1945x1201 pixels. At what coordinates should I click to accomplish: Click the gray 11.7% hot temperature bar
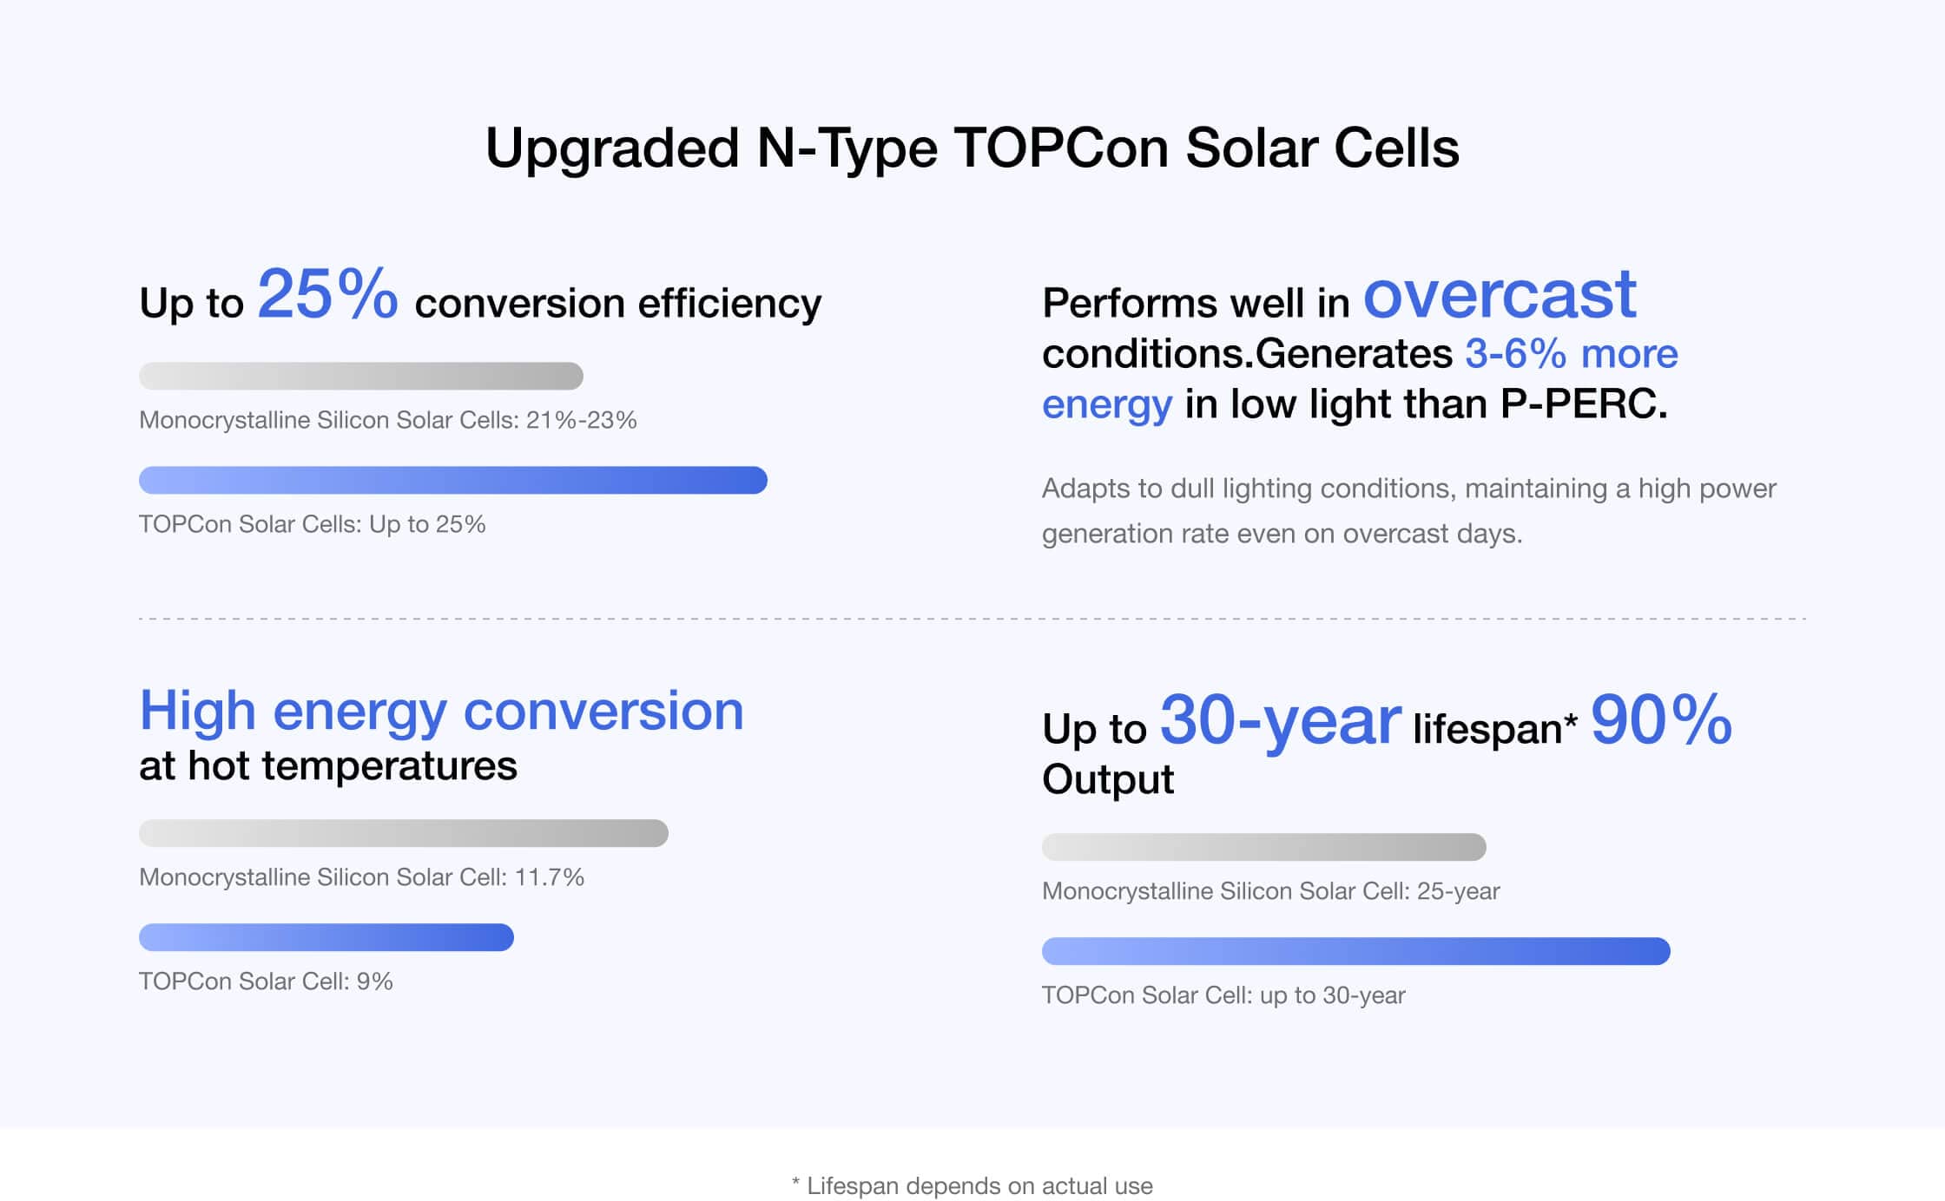[403, 833]
